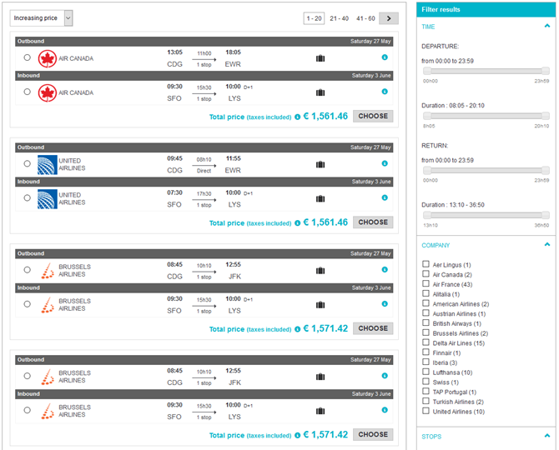This screenshot has width=559, height=450.
Task: Click info icon on United Airlines inbound flight
Action: coord(385,198)
